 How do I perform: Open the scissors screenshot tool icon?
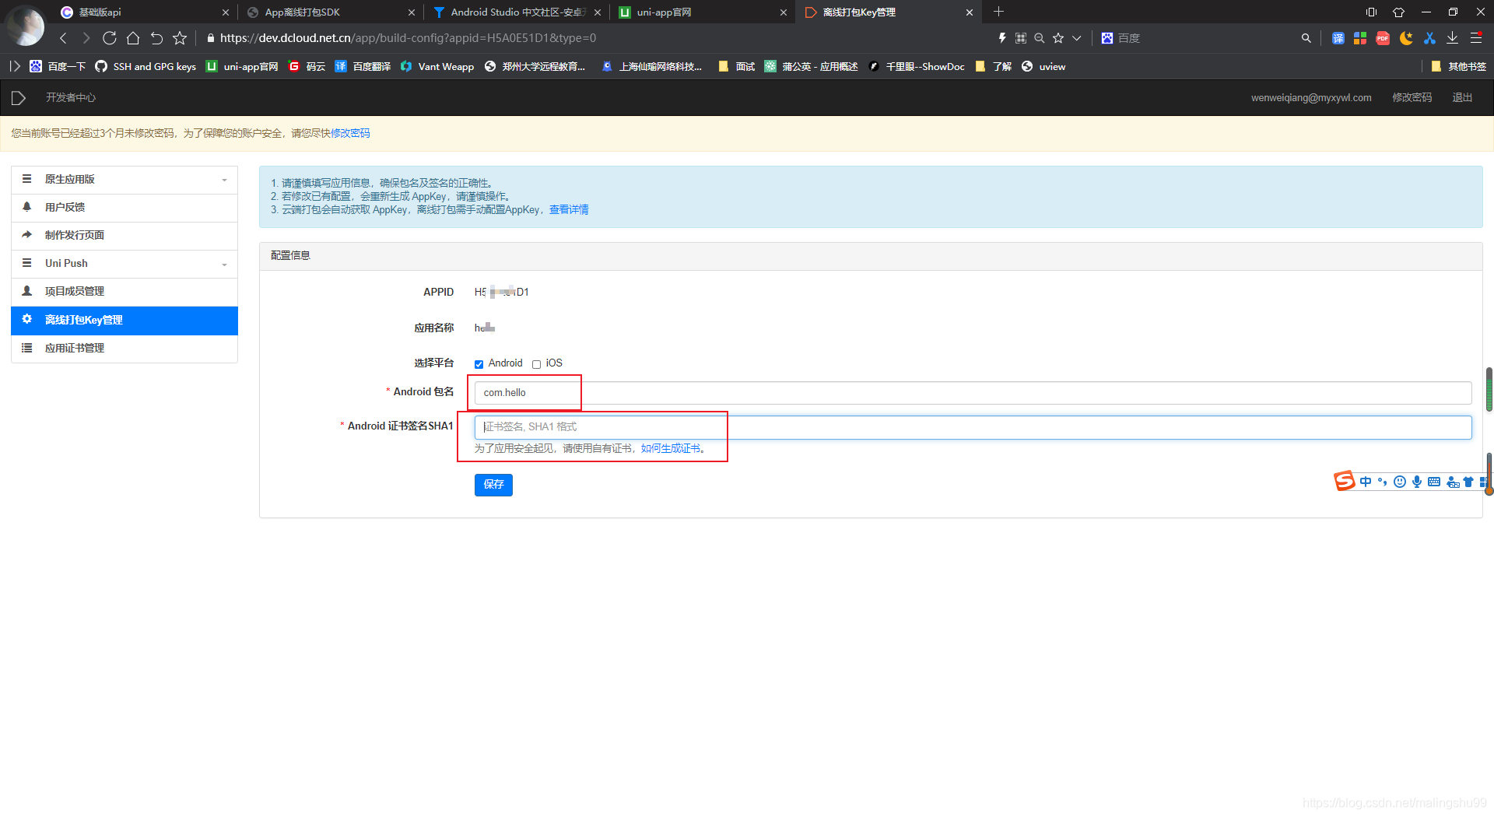pyautogui.click(x=1429, y=38)
